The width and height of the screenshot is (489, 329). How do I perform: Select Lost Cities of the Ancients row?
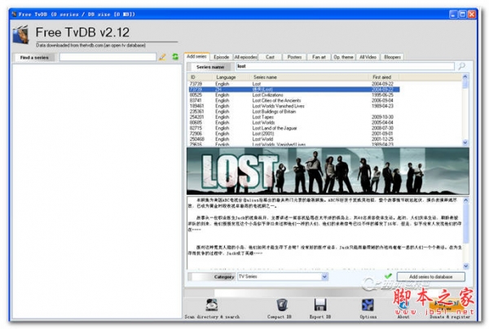click(293, 100)
